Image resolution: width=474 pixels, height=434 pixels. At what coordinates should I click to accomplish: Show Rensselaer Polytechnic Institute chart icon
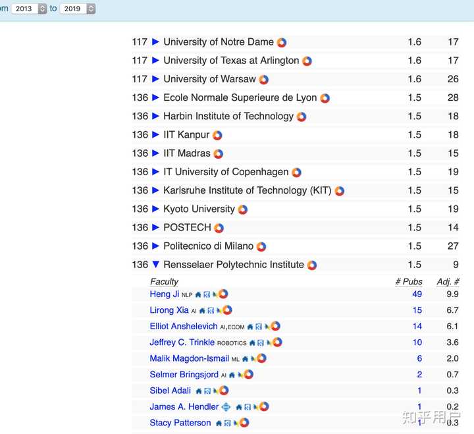coord(311,265)
